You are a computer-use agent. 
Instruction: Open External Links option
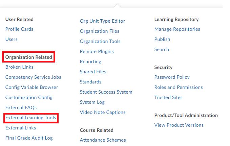coord(21,128)
